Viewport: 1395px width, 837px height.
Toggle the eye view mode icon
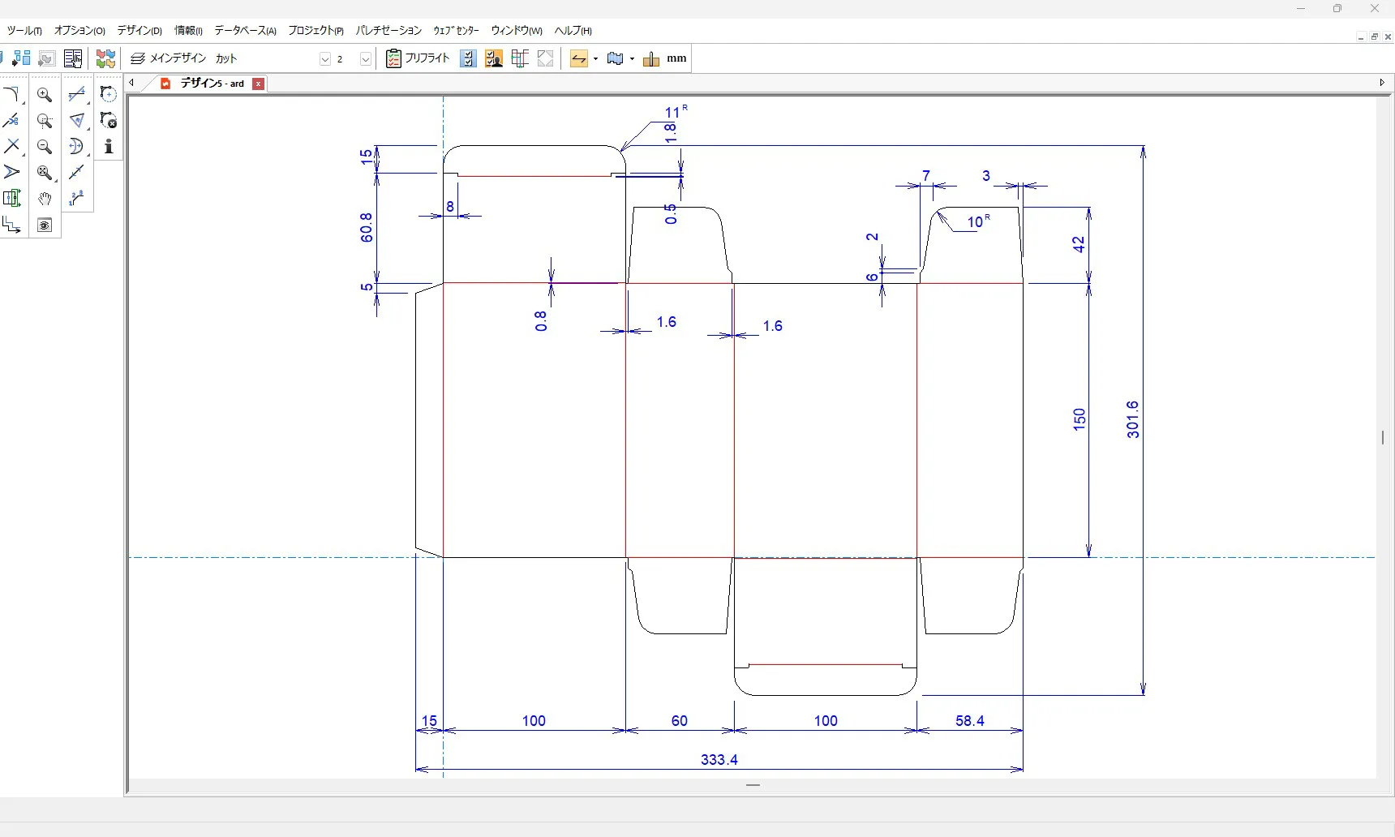pos(45,225)
